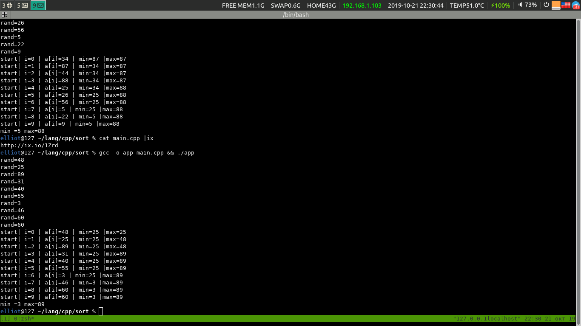Open the terminal window menu icon
The image size is (581, 326).
tap(4, 15)
